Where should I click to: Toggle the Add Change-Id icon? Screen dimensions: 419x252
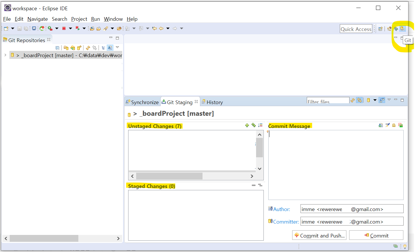400,125
